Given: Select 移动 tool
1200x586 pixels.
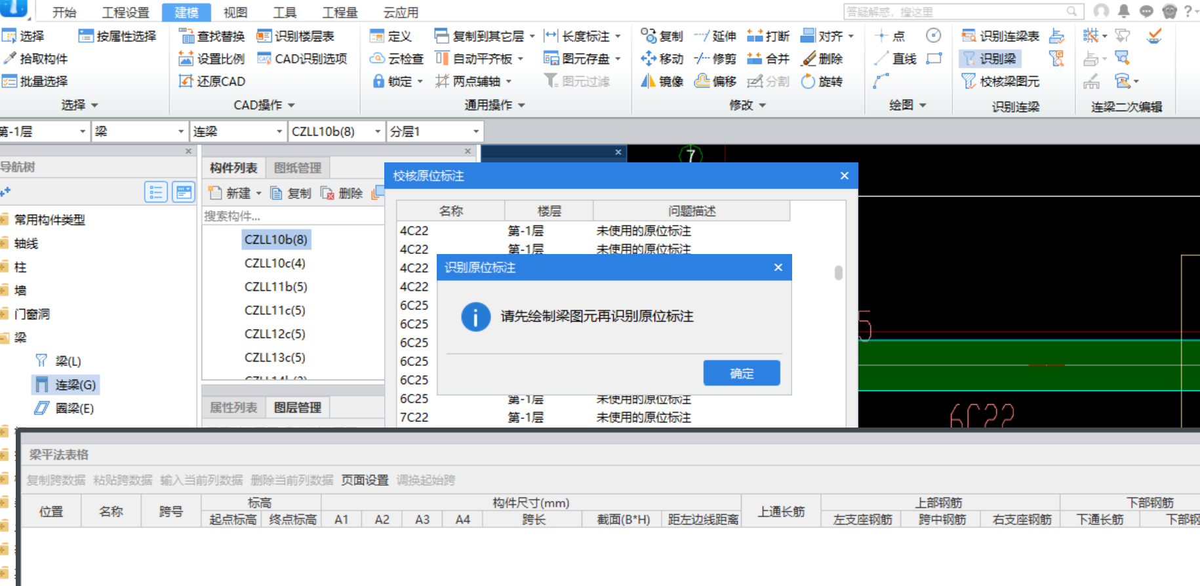Looking at the screenshot, I should [662, 58].
